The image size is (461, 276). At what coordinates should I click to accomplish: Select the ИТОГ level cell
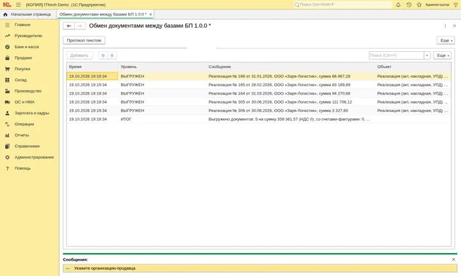(162, 119)
